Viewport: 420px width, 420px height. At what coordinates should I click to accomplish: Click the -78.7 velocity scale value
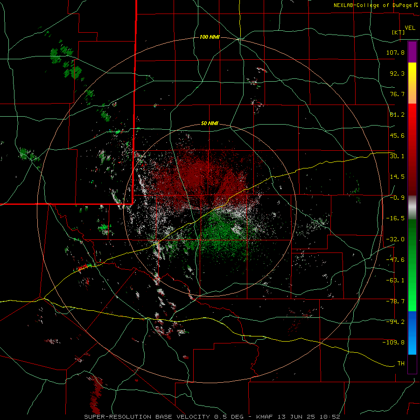(395, 301)
